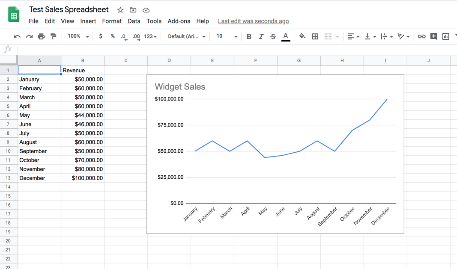
Task: Open the zoom 100% dropdown
Action: [x=78, y=36]
